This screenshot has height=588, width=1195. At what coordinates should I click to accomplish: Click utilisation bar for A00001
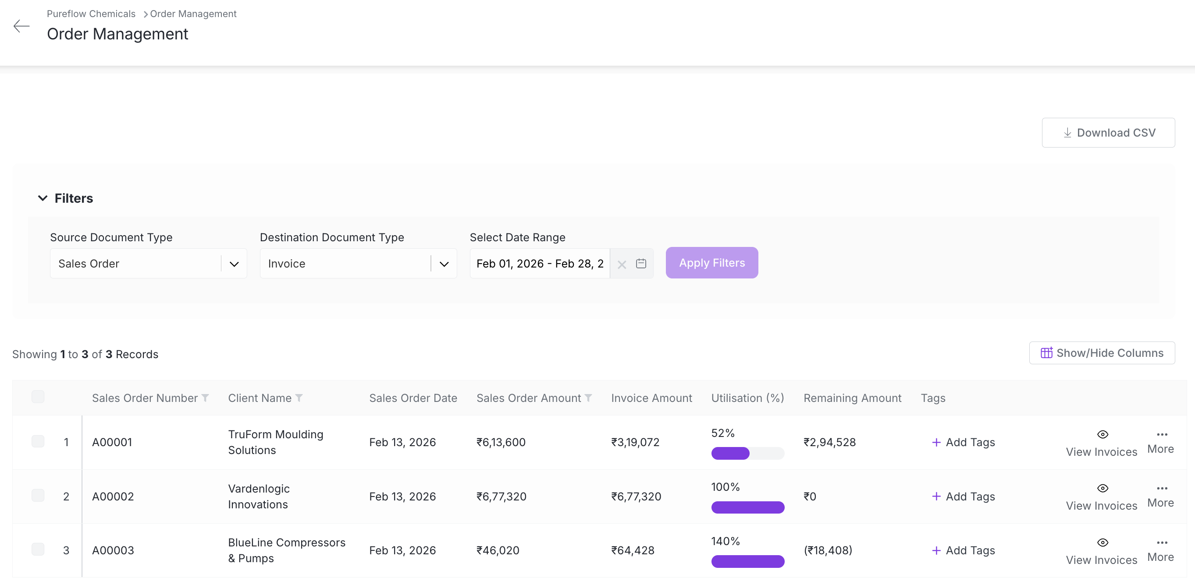point(747,453)
